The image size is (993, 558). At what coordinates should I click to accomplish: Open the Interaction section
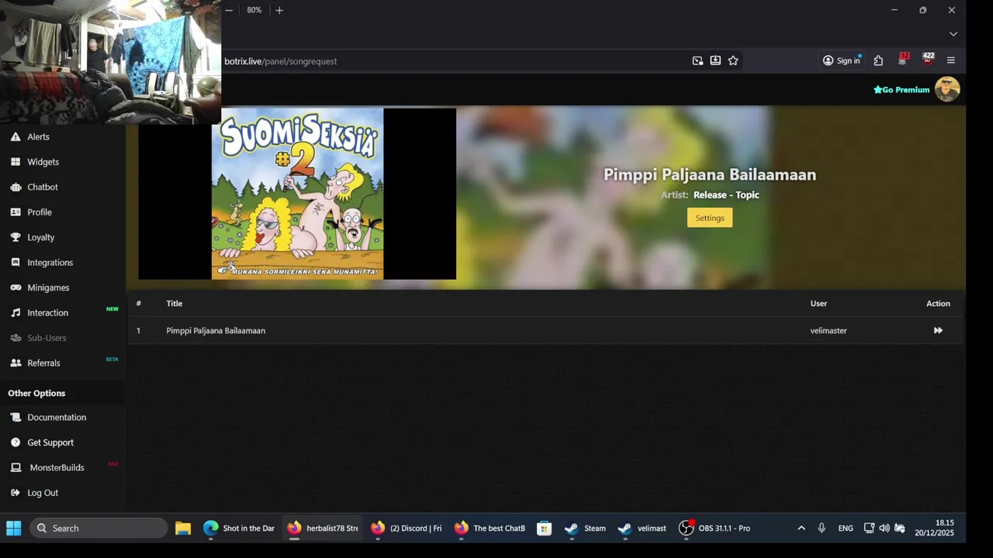(47, 312)
